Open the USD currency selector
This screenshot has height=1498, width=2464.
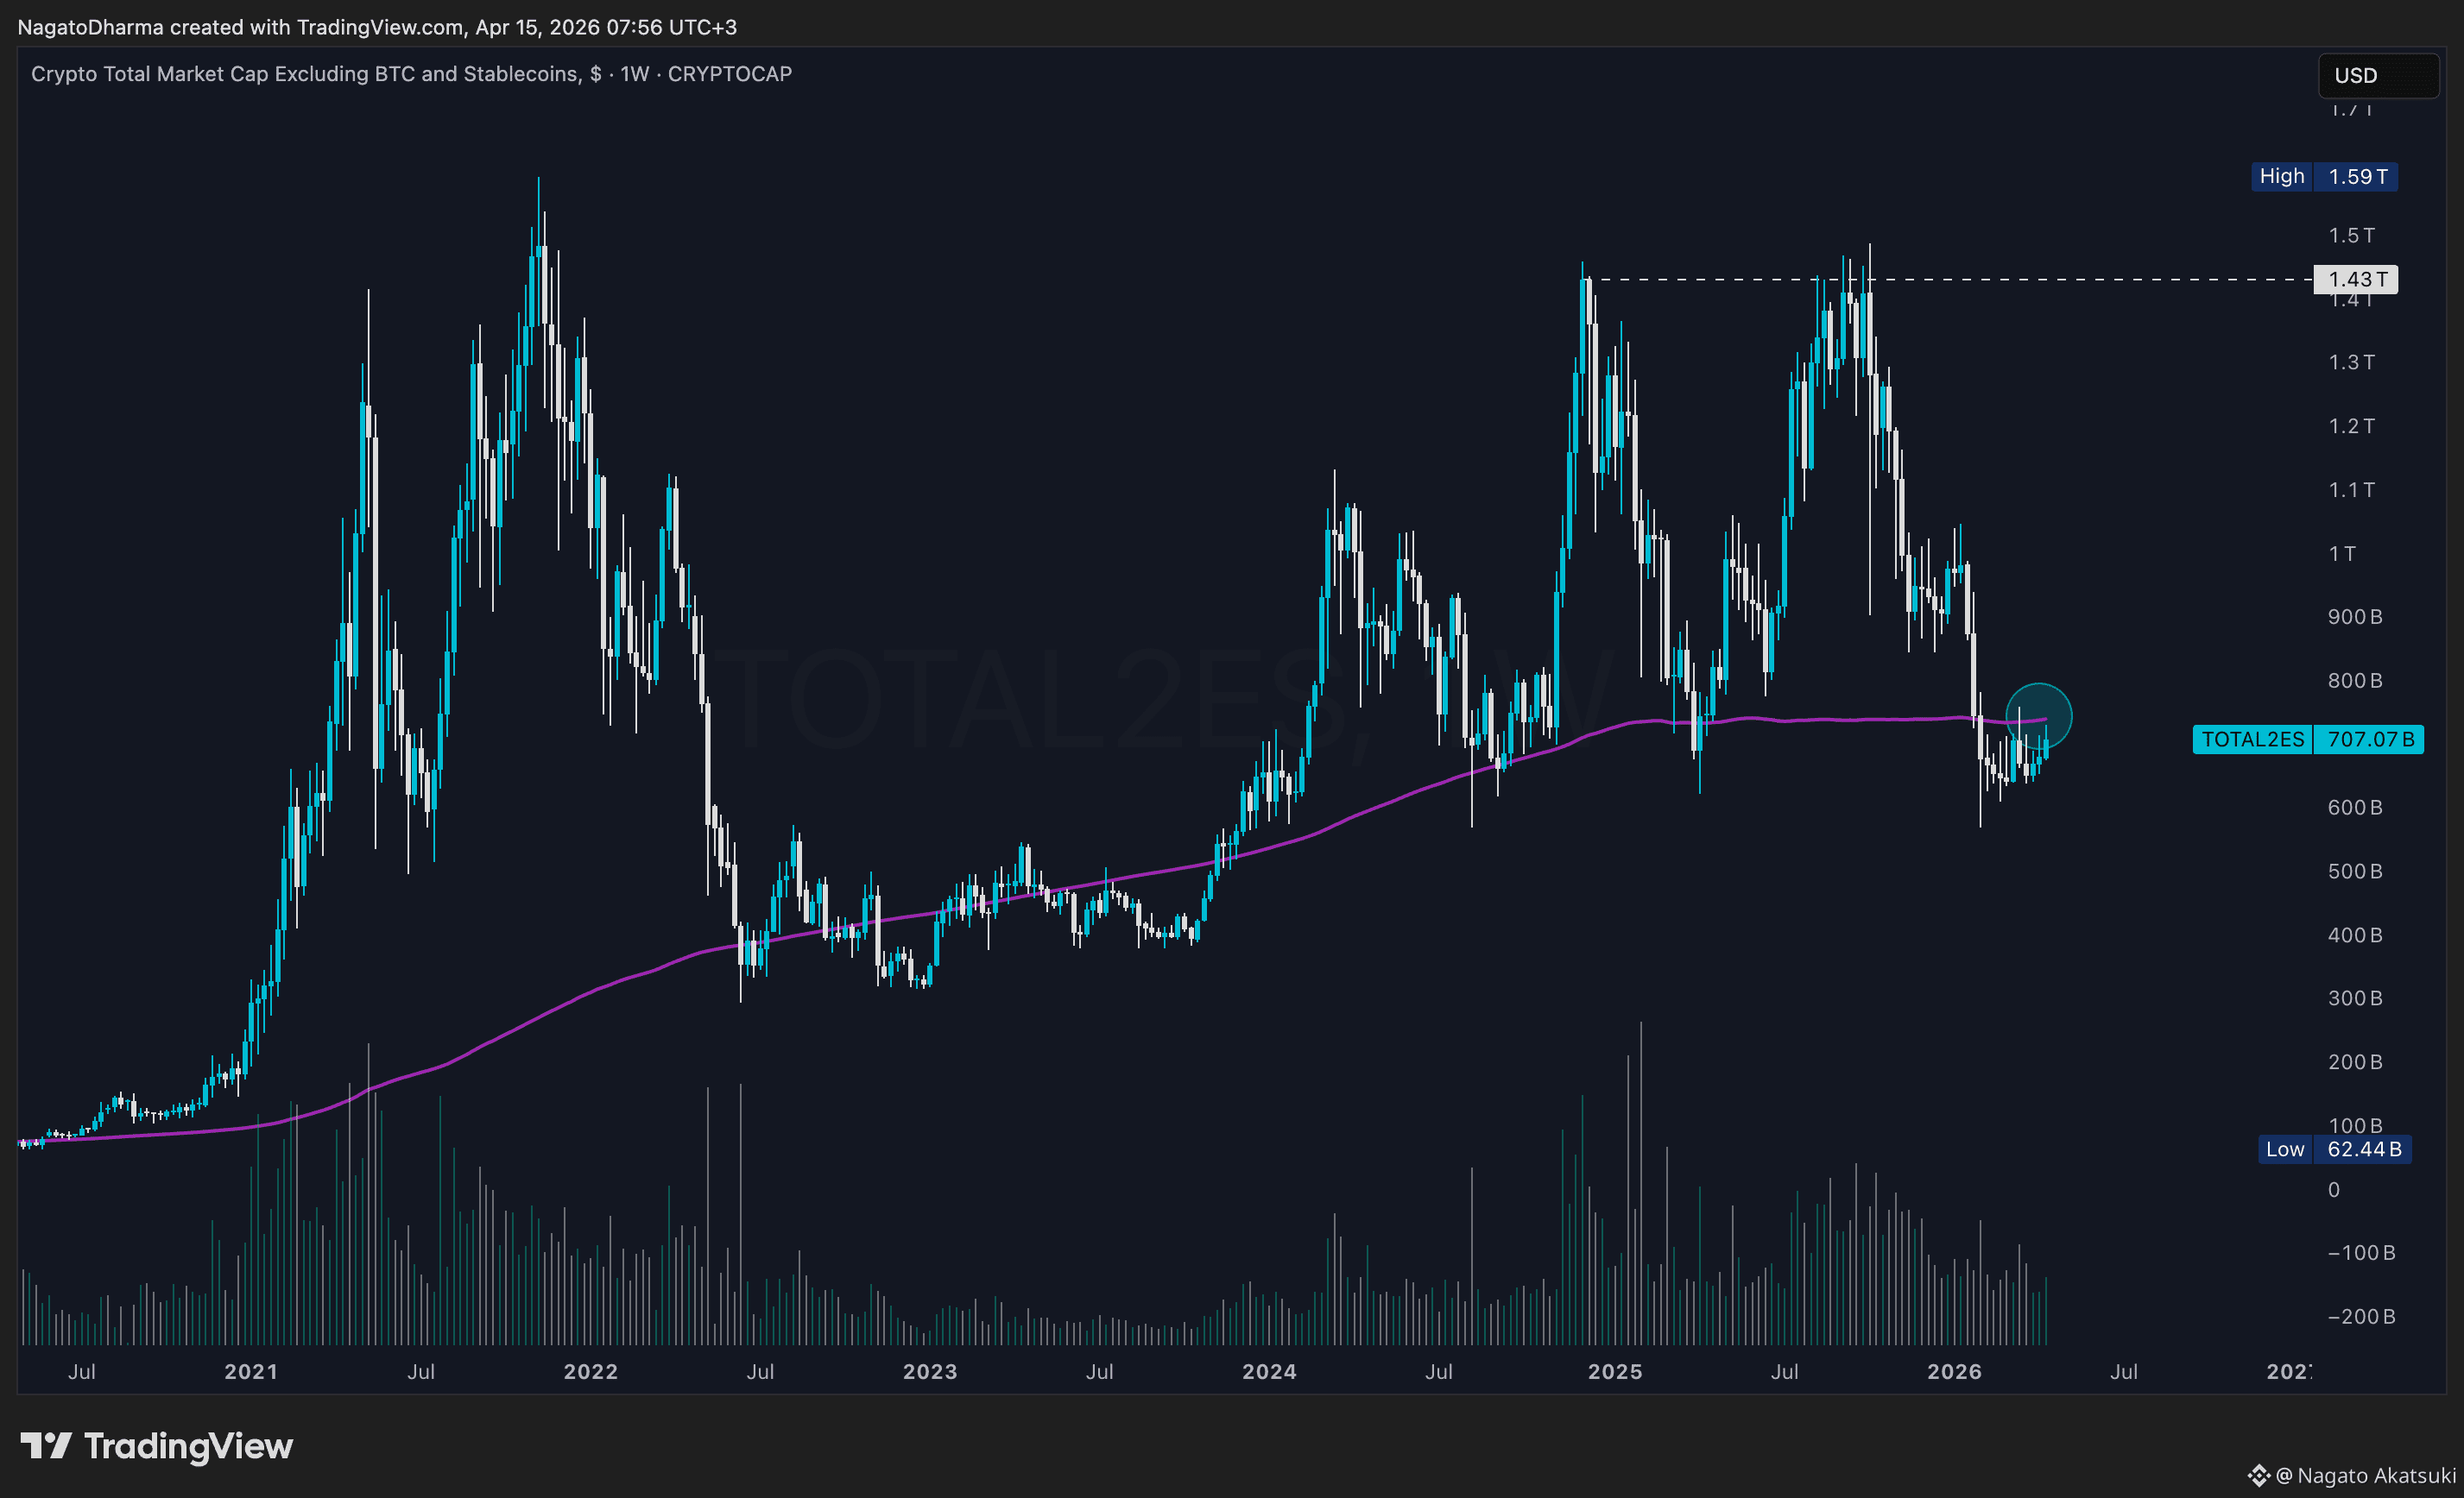coord(2378,76)
